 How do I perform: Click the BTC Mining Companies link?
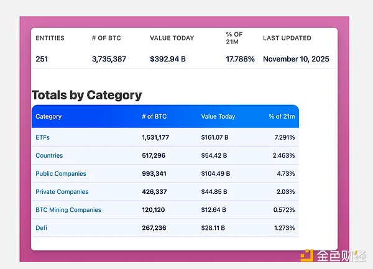pyautogui.click(x=68, y=210)
